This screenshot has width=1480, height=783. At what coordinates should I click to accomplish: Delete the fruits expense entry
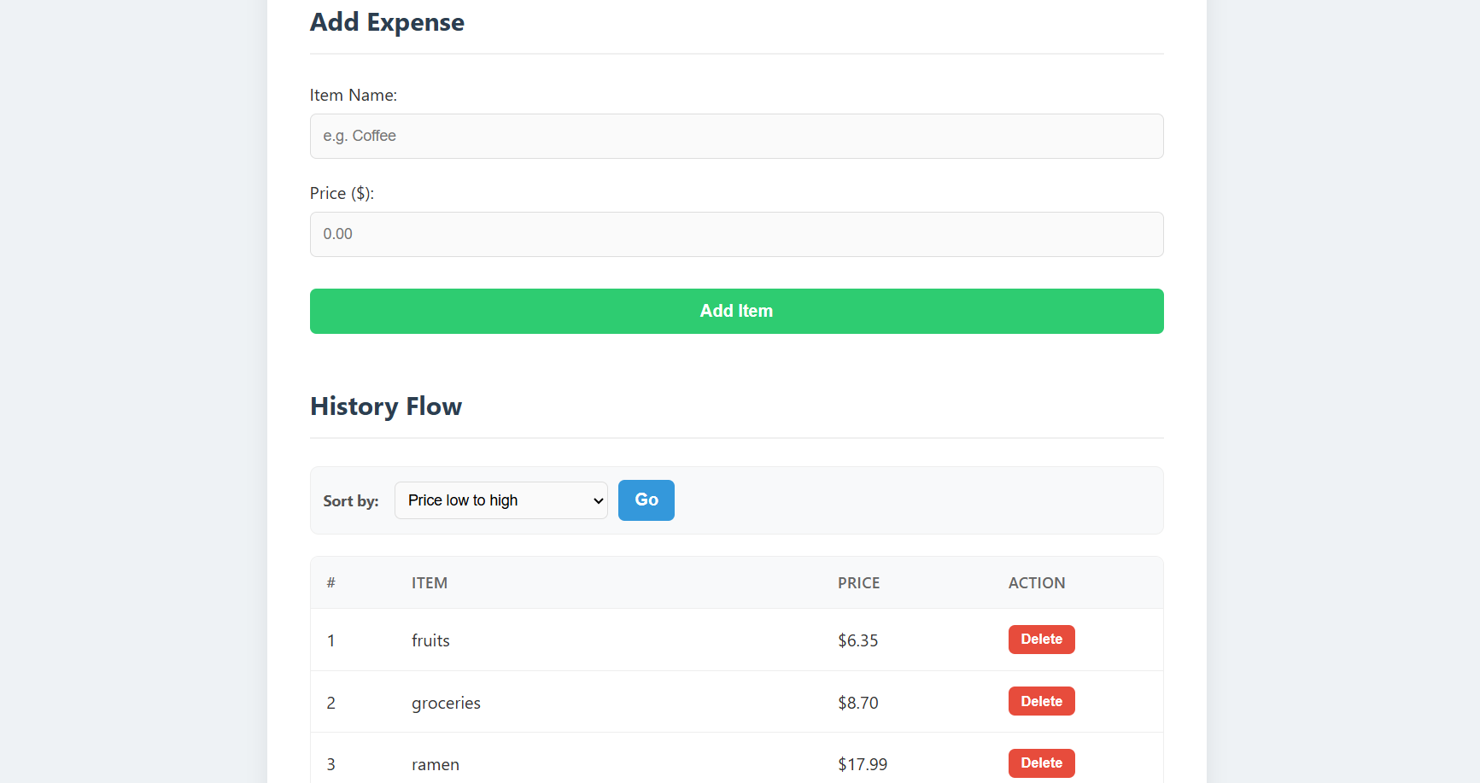click(x=1041, y=639)
